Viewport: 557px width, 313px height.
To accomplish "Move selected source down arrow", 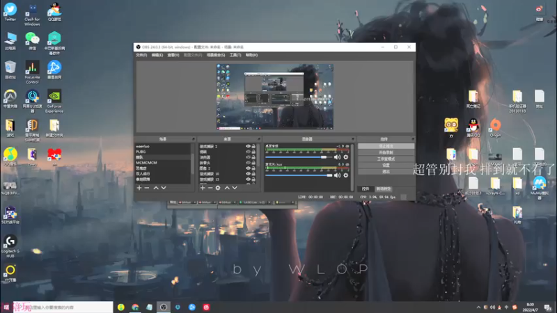I will (235, 188).
